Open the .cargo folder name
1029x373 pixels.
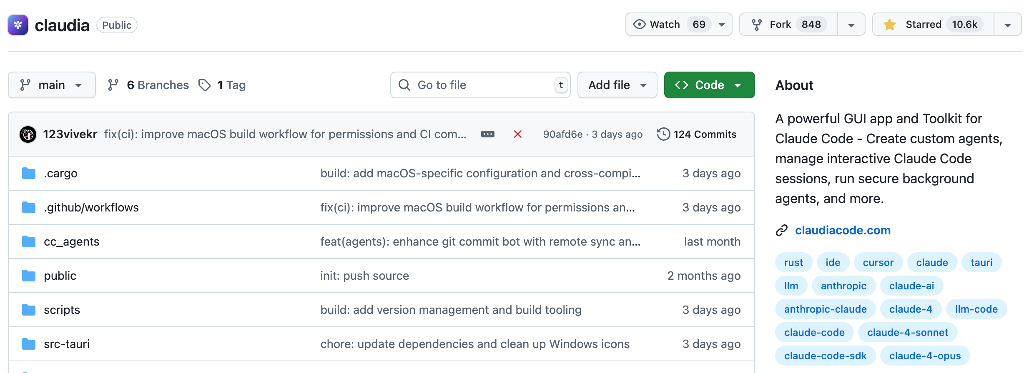click(x=60, y=173)
